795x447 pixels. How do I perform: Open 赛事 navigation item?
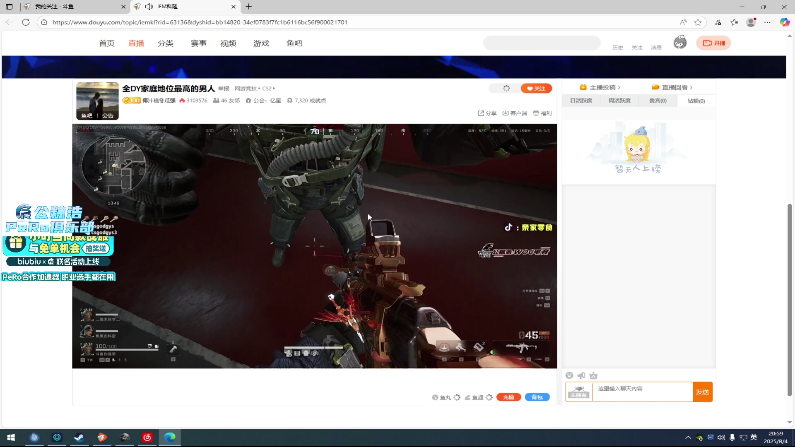point(199,43)
